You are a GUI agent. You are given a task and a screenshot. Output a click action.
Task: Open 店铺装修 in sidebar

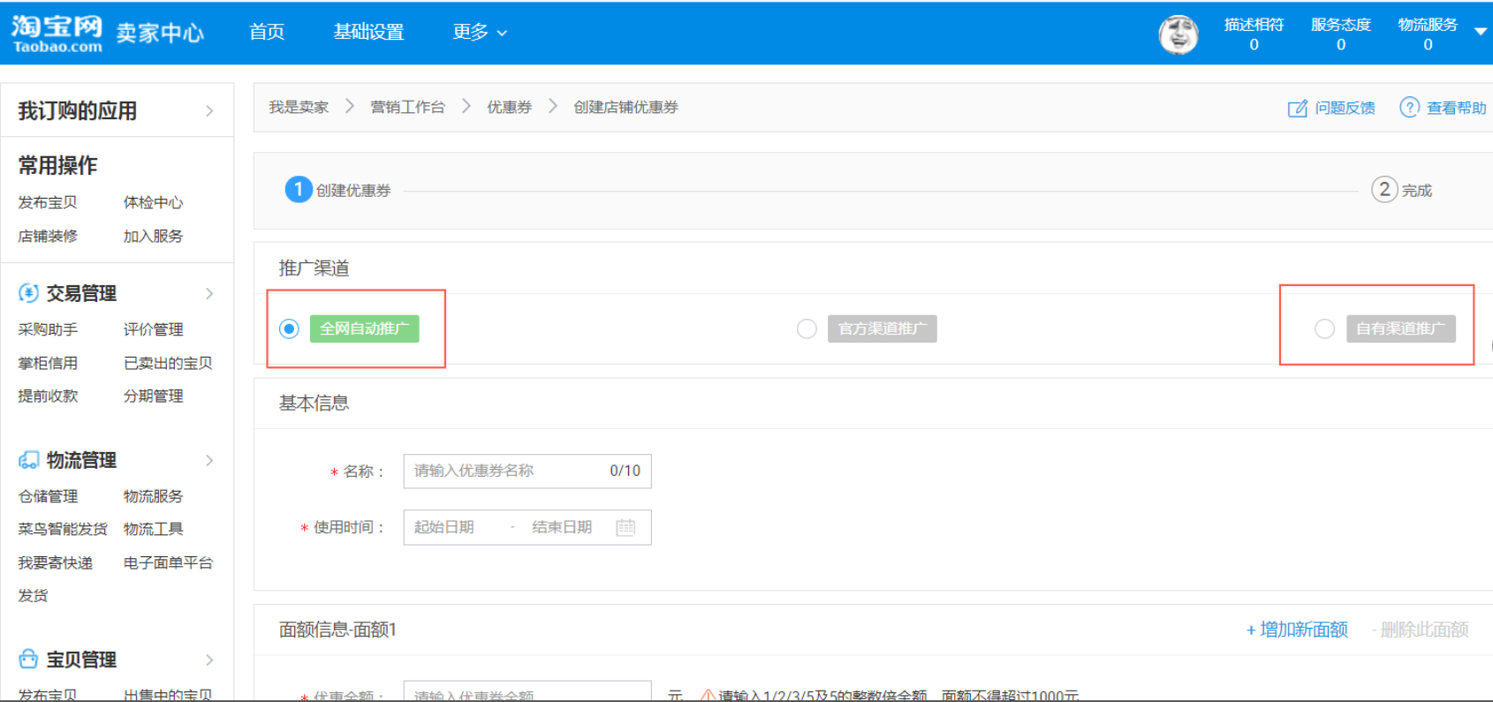point(48,236)
